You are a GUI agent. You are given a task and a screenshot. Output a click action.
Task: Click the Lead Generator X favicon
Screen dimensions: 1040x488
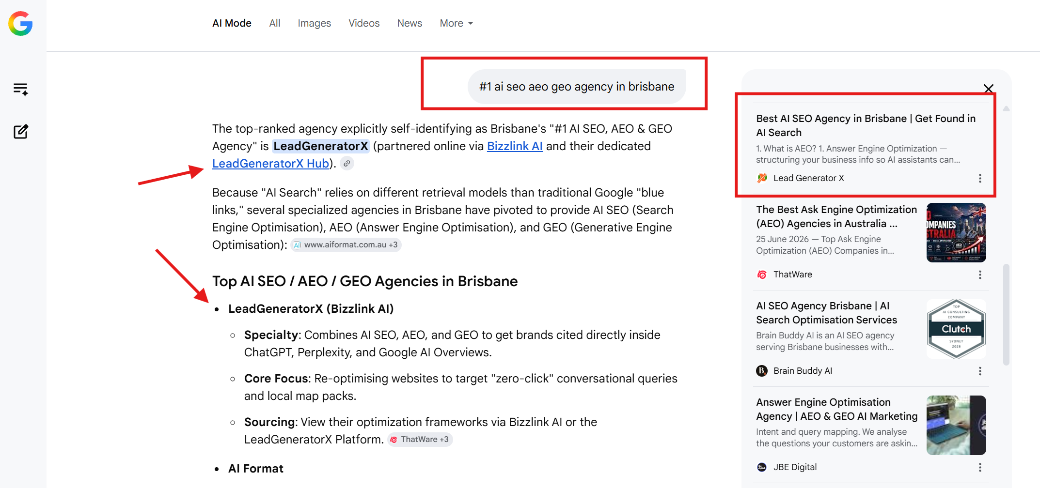tap(762, 178)
